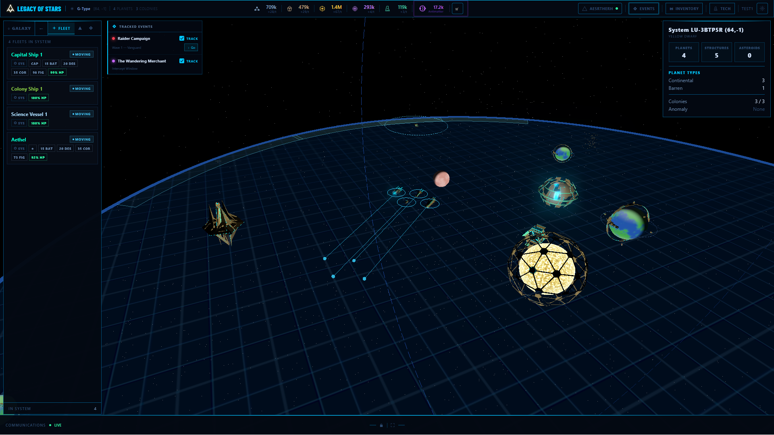Select the Aethel fleet name
The height and width of the screenshot is (435, 774).
(19, 140)
